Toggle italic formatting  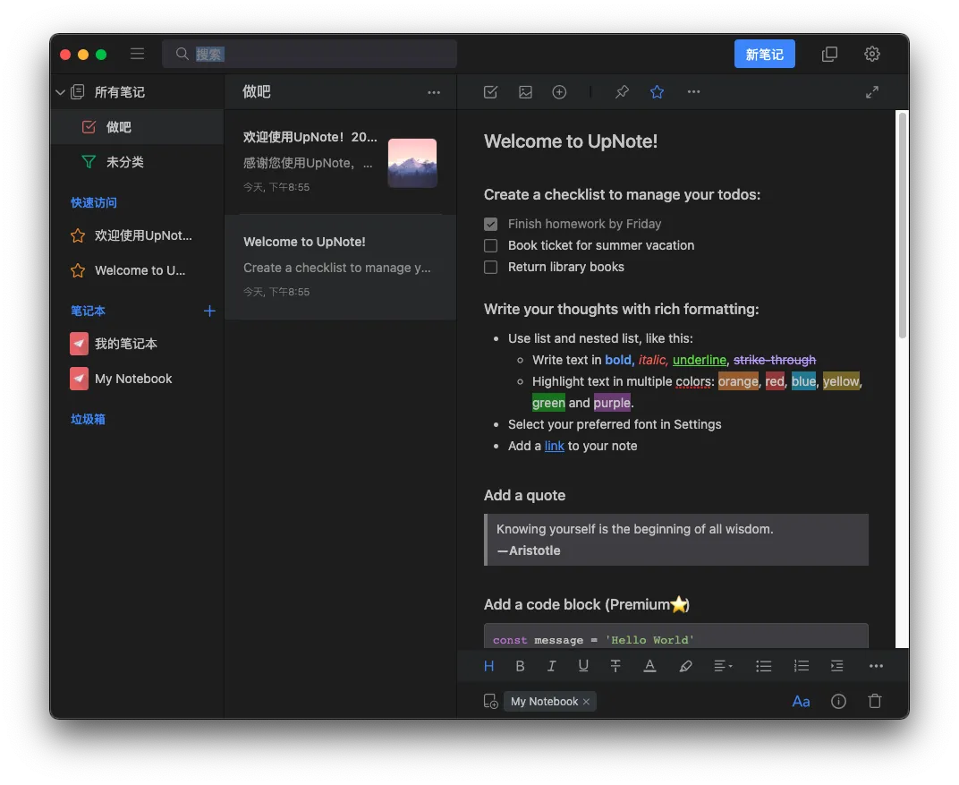[552, 666]
